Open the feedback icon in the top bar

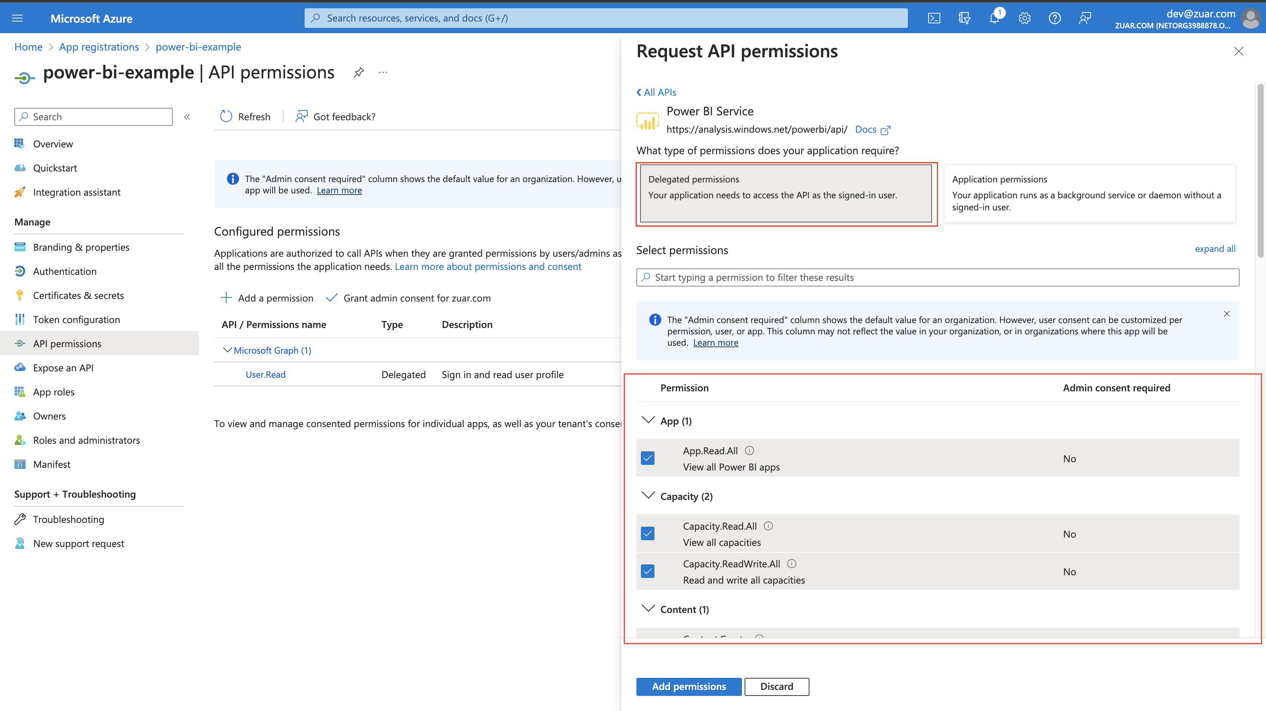(x=1085, y=18)
